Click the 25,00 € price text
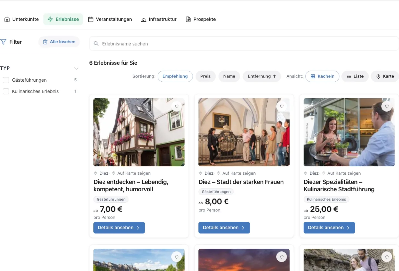This screenshot has height=271, width=399. pos(324,209)
